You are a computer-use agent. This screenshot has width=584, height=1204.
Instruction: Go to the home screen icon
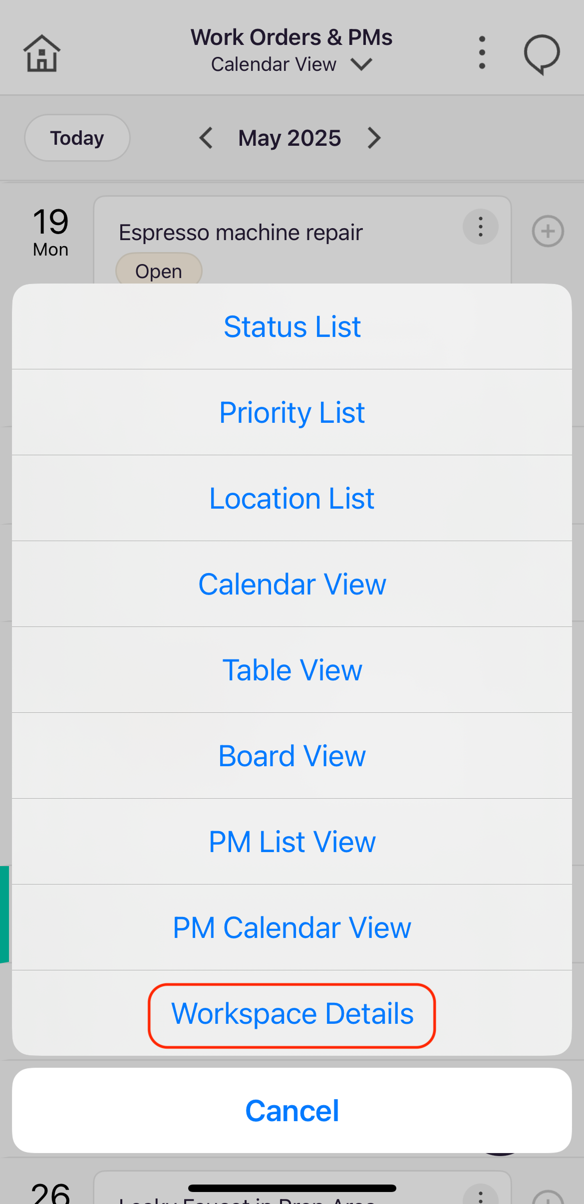42,53
